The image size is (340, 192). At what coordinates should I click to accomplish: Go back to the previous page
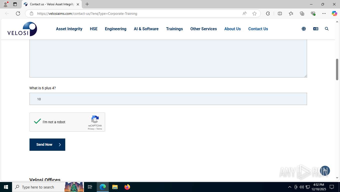pyautogui.click(x=7, y=13)
